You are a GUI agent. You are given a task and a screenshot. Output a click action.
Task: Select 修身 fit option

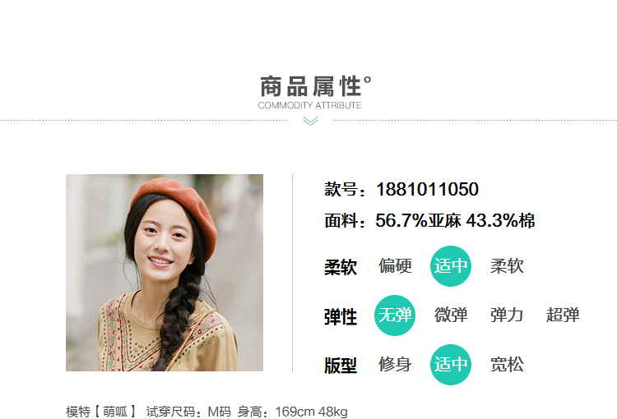pyautogui.click(x=395, y=364)
